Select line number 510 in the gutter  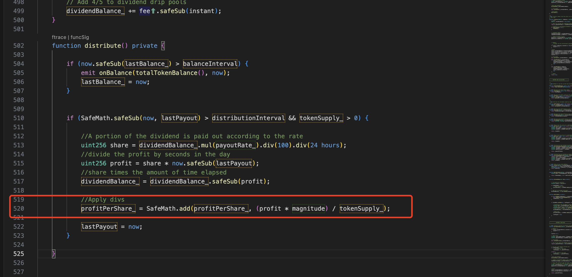click(19, 118)
